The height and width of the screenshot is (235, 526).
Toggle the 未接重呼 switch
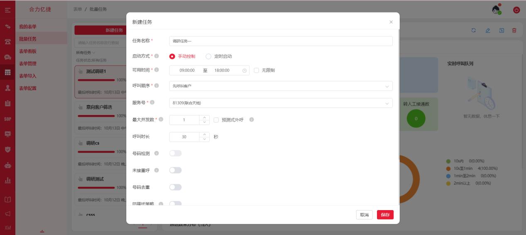[x=176, y=170]
